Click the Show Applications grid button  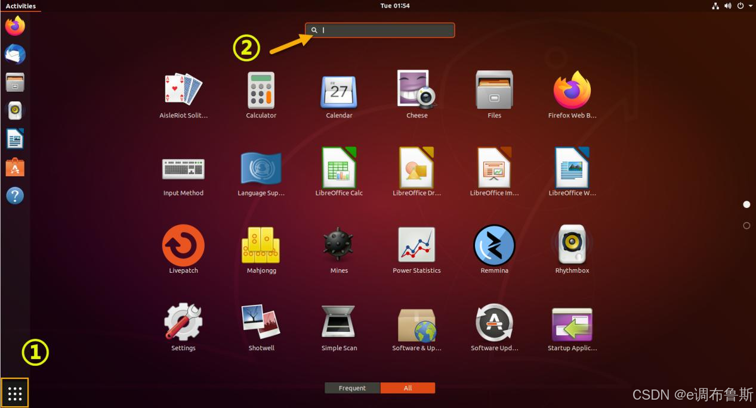pos(15,394)
